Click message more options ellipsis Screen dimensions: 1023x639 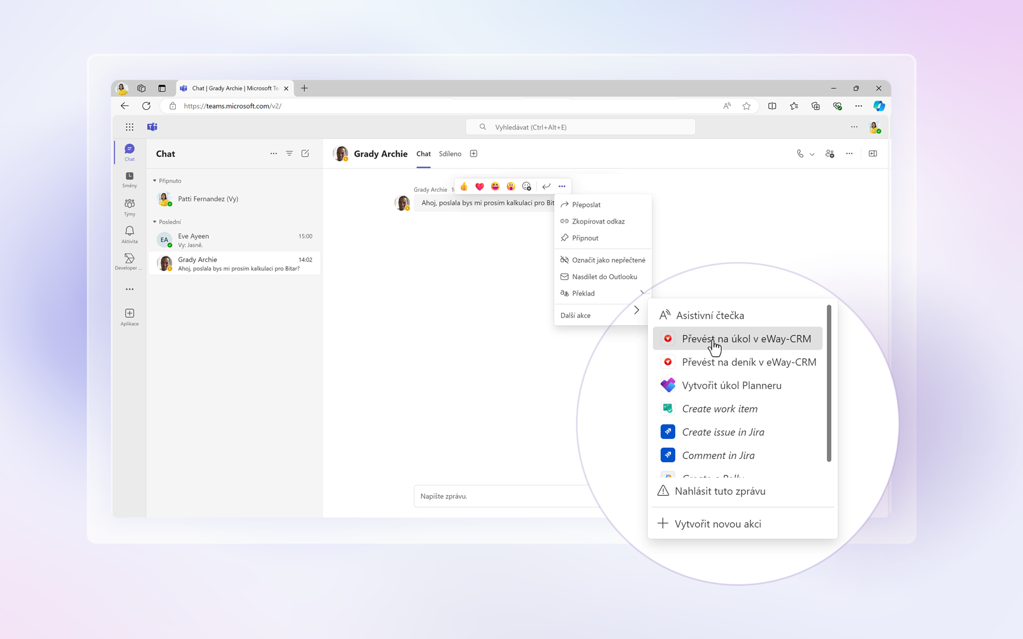coord(562,186)
